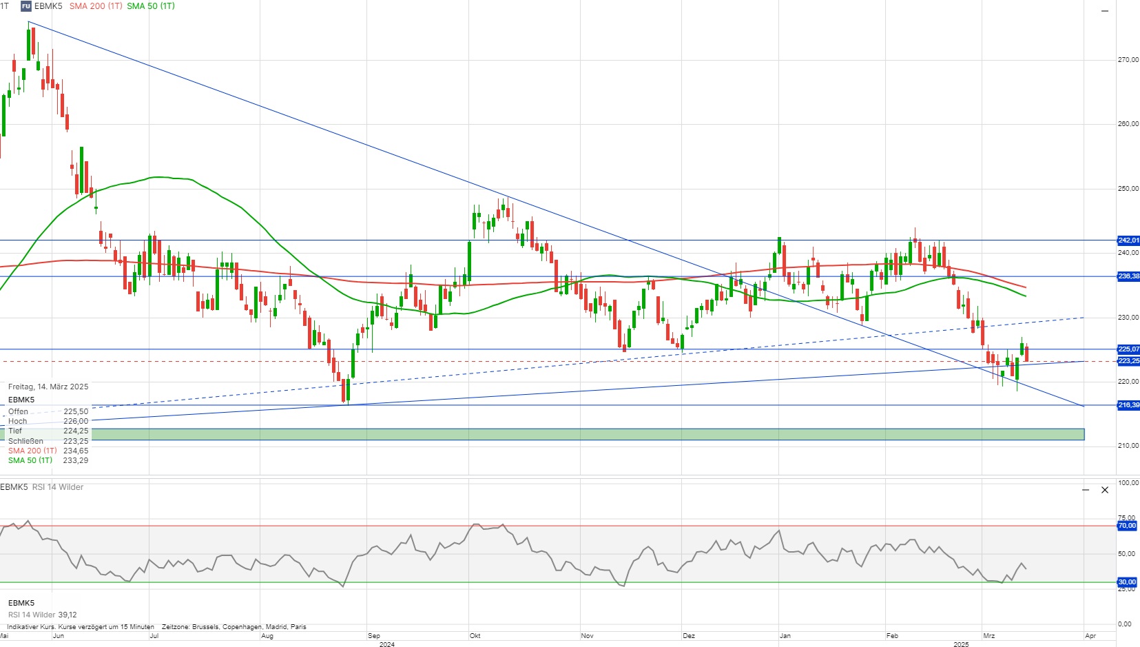Click the RSI 70,00 overbought label
The width and height of the screenshot is (1140, 647).
click(x=1127, y=526)
